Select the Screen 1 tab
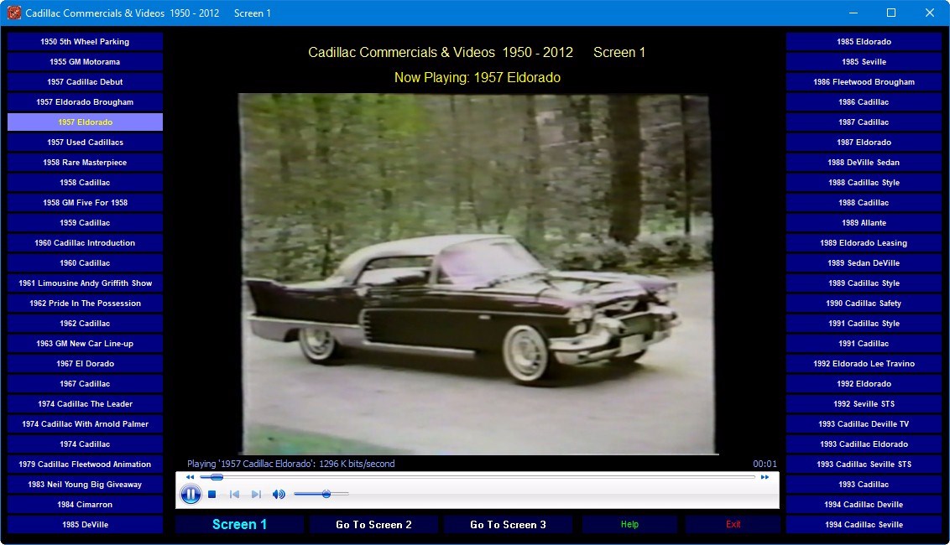The width and height of the screenshot is (950, 545). pos(239,524)
